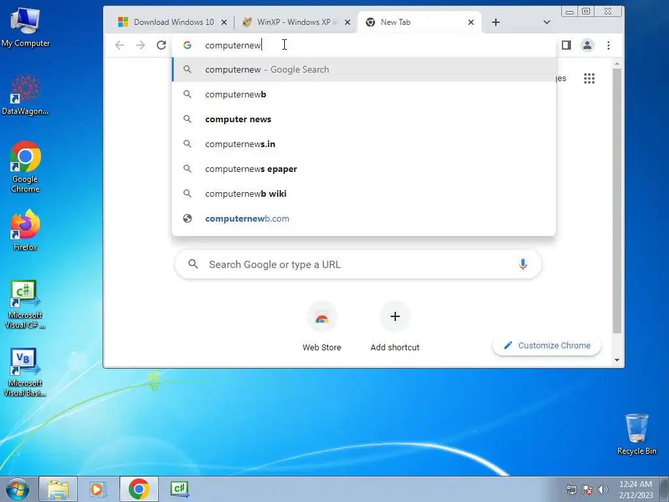The image size is (669, 502).
Task: Select the Firefox desktop shortcut
Action: pos(25,231)
